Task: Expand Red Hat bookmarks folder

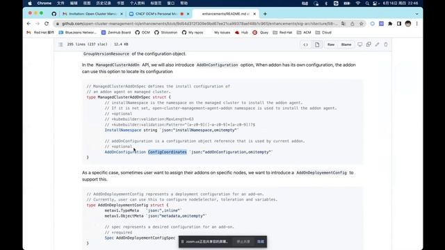Action: coord(282,33)
